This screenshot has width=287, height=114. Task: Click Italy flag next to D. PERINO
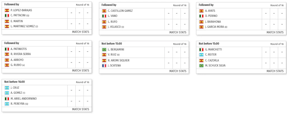tap(201, 16)
